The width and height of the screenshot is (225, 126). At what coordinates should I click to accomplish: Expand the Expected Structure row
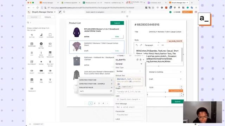pyautogui.click(x=96, y=80)
